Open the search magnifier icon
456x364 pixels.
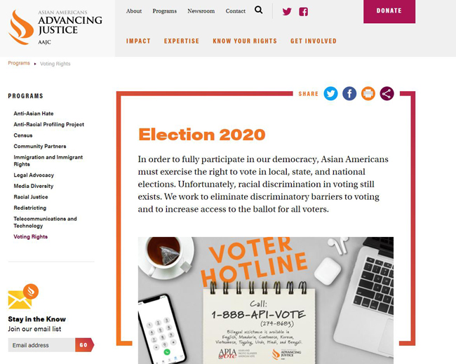coord(258,11)
